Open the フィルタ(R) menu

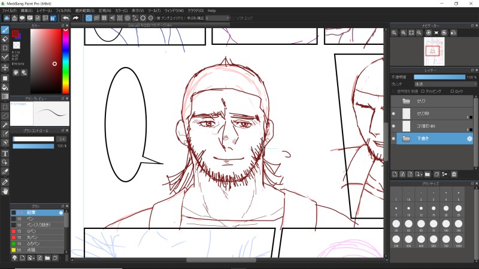[x=63, y=11]
